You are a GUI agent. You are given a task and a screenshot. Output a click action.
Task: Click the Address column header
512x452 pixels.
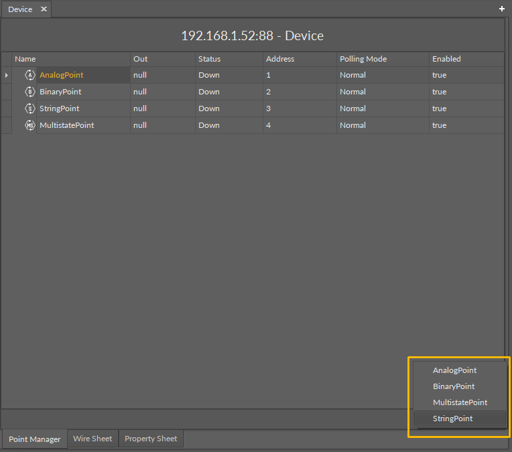pyautogui.click(x=279, y=59)
